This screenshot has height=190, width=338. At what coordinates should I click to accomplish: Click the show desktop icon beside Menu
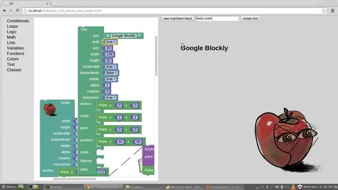click(21, 187)
